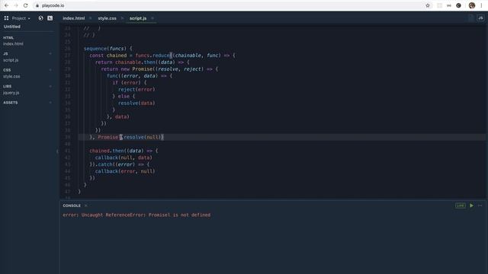This screenshot has width=488, height=274.
Task: Open the browser profile avatar
Action: point(472,5)
